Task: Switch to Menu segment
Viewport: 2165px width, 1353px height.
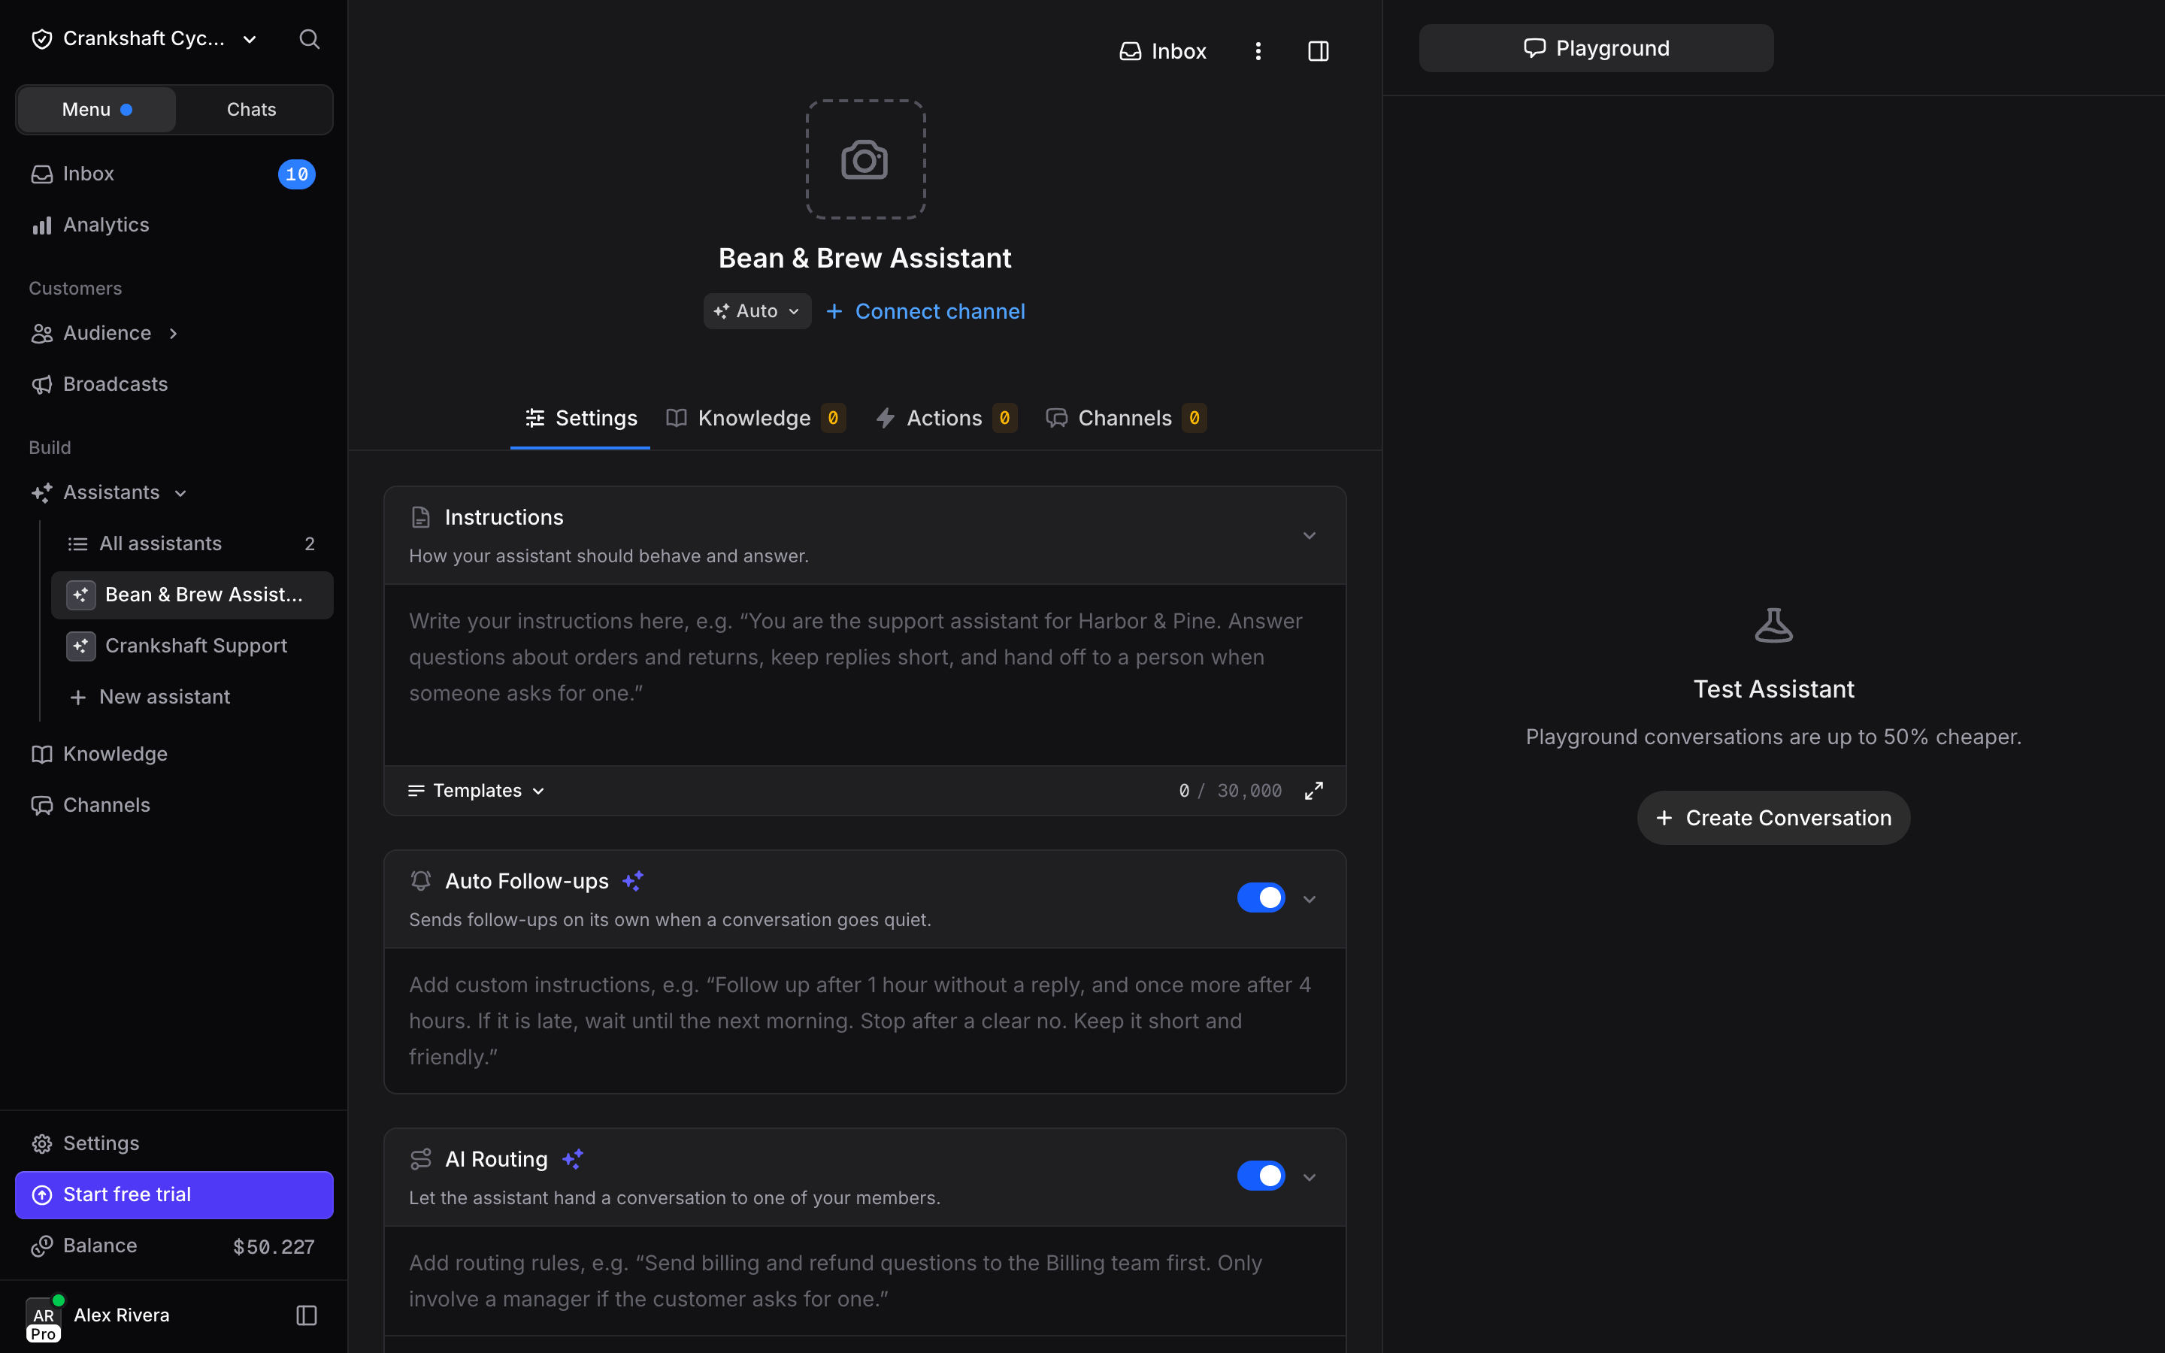Action: [x=97, y=109]
